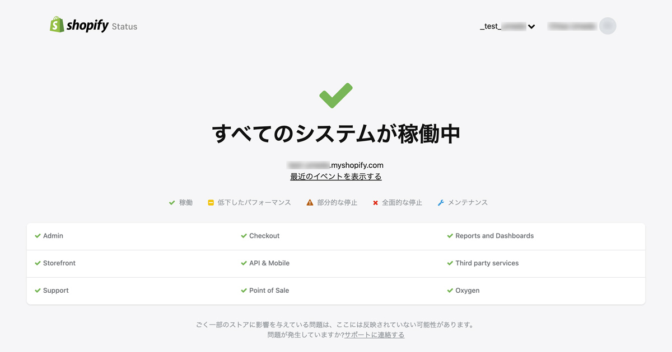Click the check icon next to Support
Image resolution: width=672 pixels, height=352 pixels.
(38, 291)
